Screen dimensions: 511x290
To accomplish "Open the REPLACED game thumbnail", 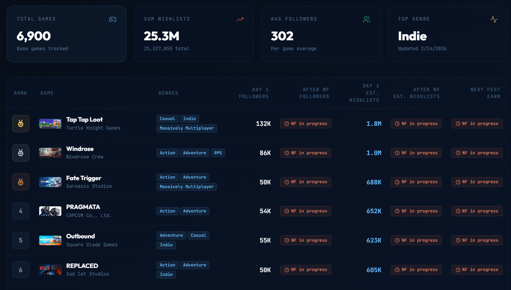I will click(x=50, y=269).
